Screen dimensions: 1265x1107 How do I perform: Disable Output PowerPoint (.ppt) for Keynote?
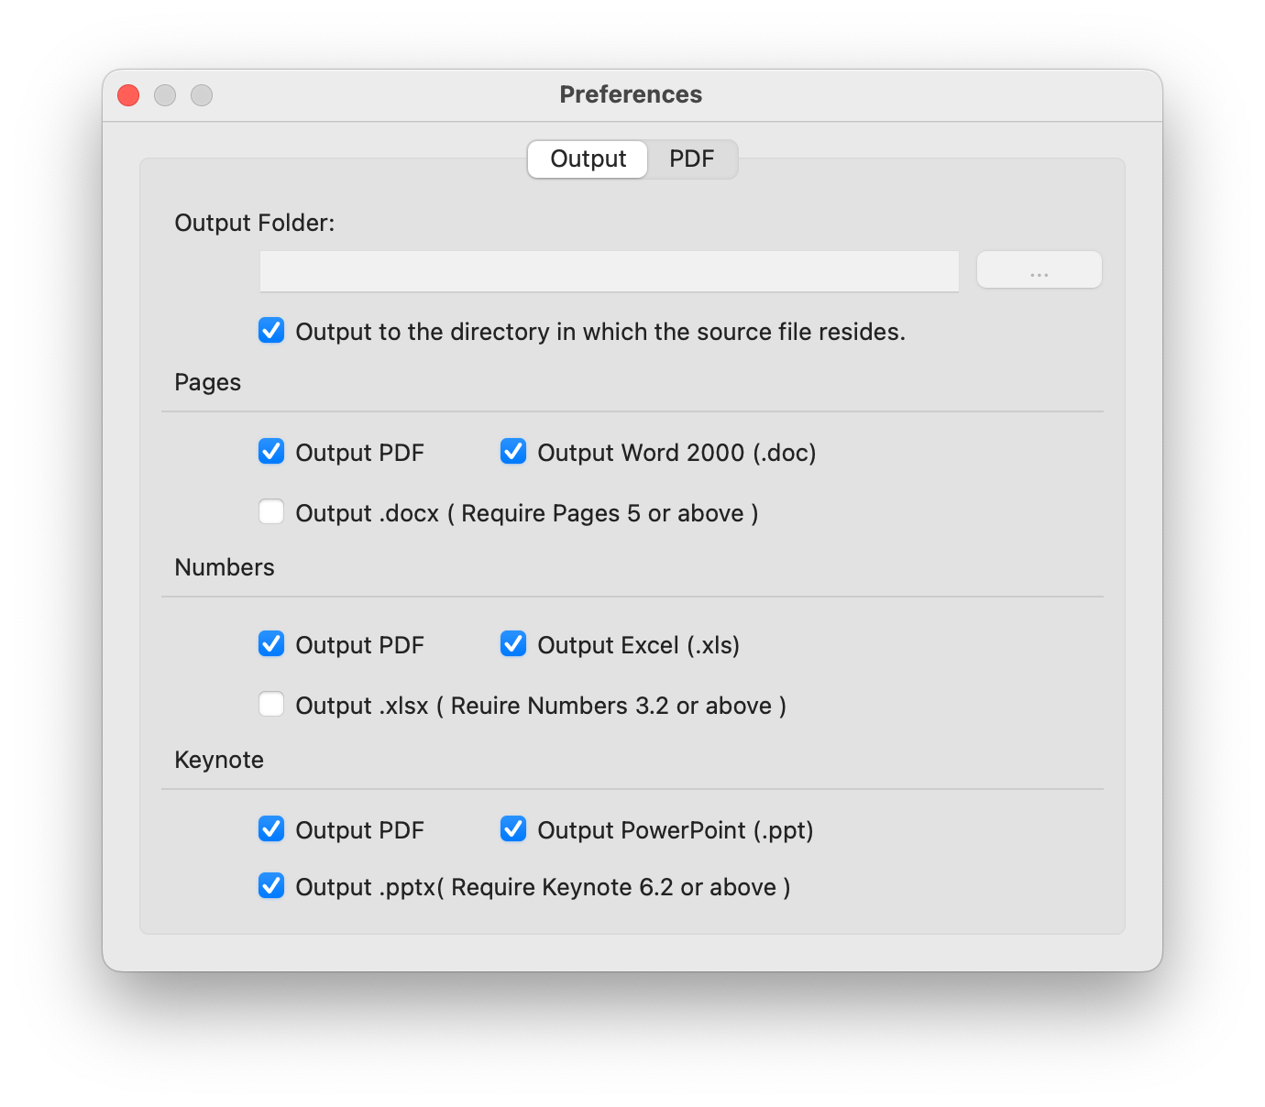[513, 829]
